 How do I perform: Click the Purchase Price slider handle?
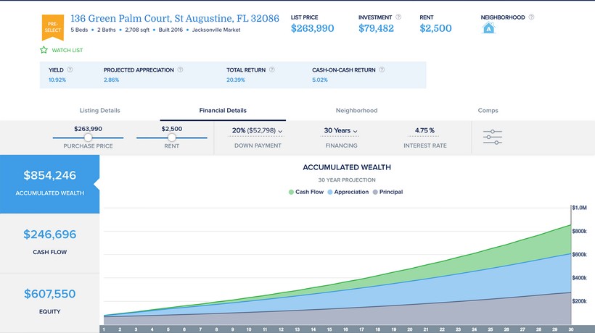click(88, 137)
